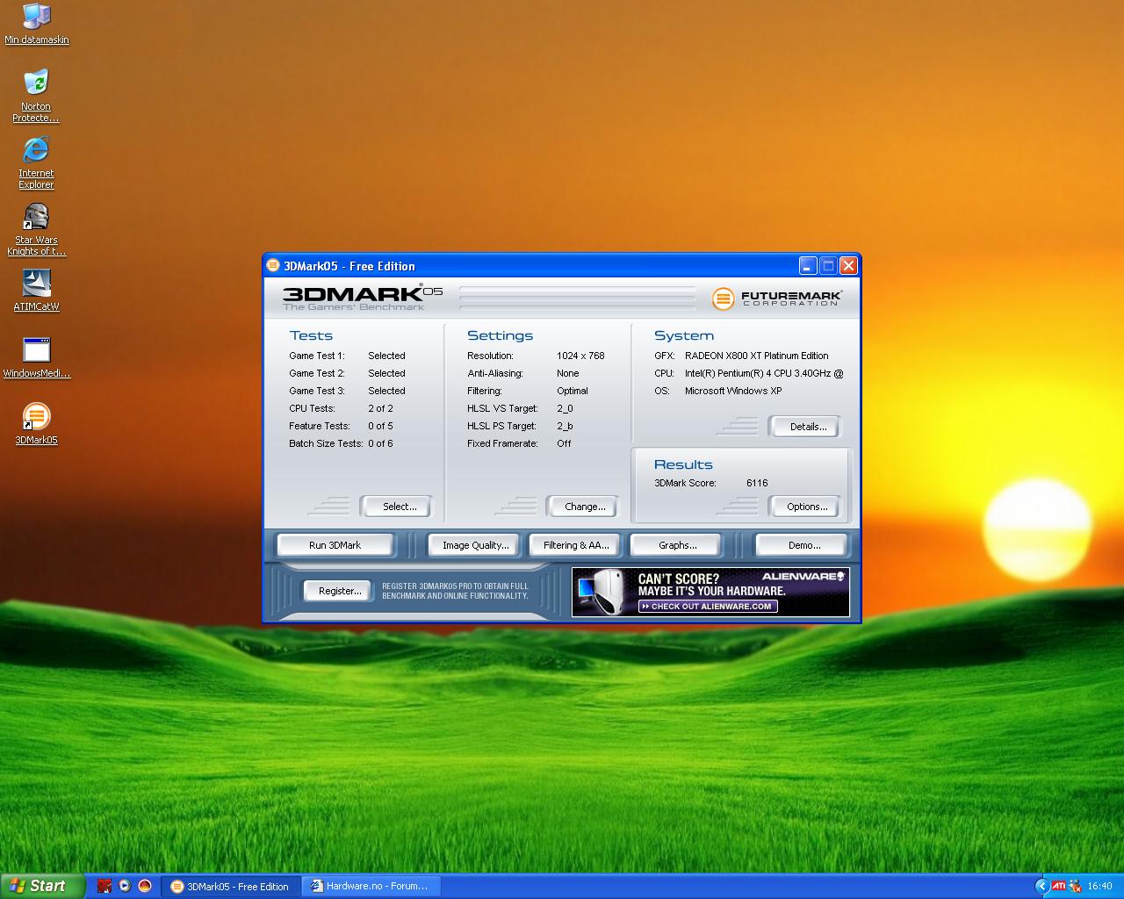The height and width of the screenshot is (899, 1124).
Task: Expand hidden system tray icons arrow
Action: click(1041, 886)
